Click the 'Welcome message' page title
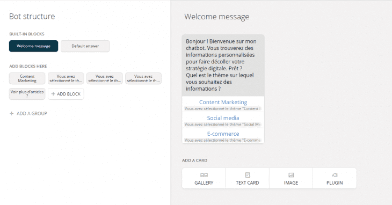Screen dimensions: 392x205 tap(217, 17)
